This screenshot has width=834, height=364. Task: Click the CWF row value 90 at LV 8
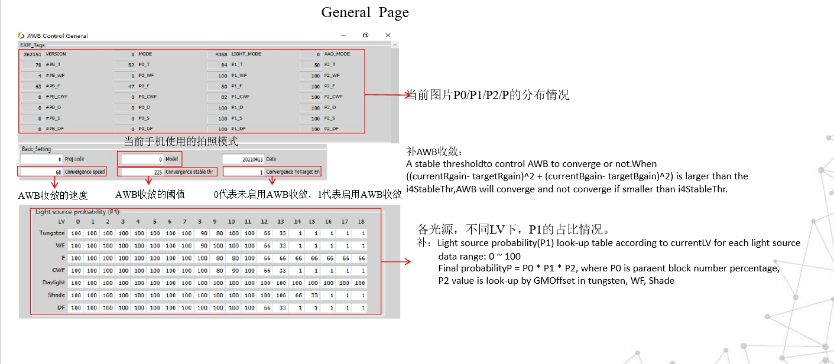[234, 270]
